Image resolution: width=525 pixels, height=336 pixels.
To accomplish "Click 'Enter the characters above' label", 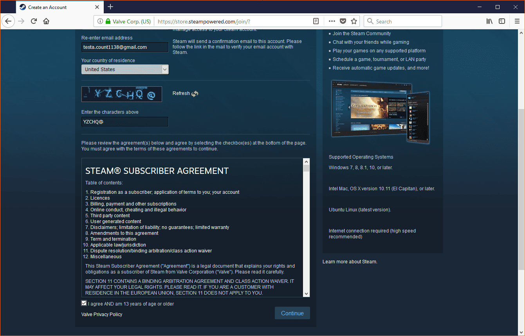I will (x=110, y=112).
